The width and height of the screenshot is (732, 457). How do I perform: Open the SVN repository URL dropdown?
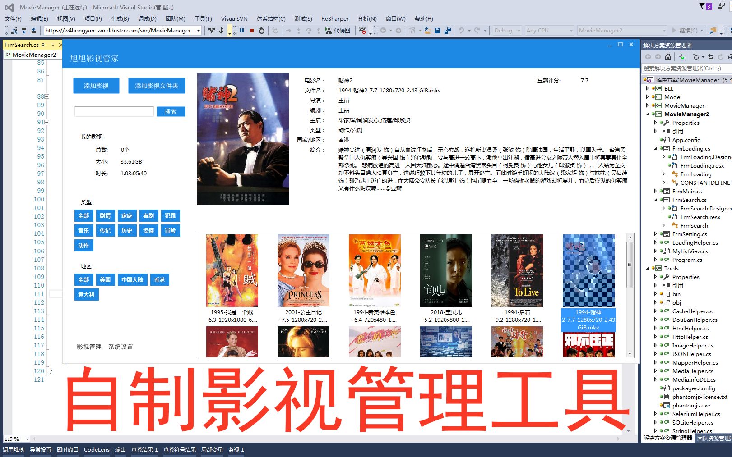(198, 31)
